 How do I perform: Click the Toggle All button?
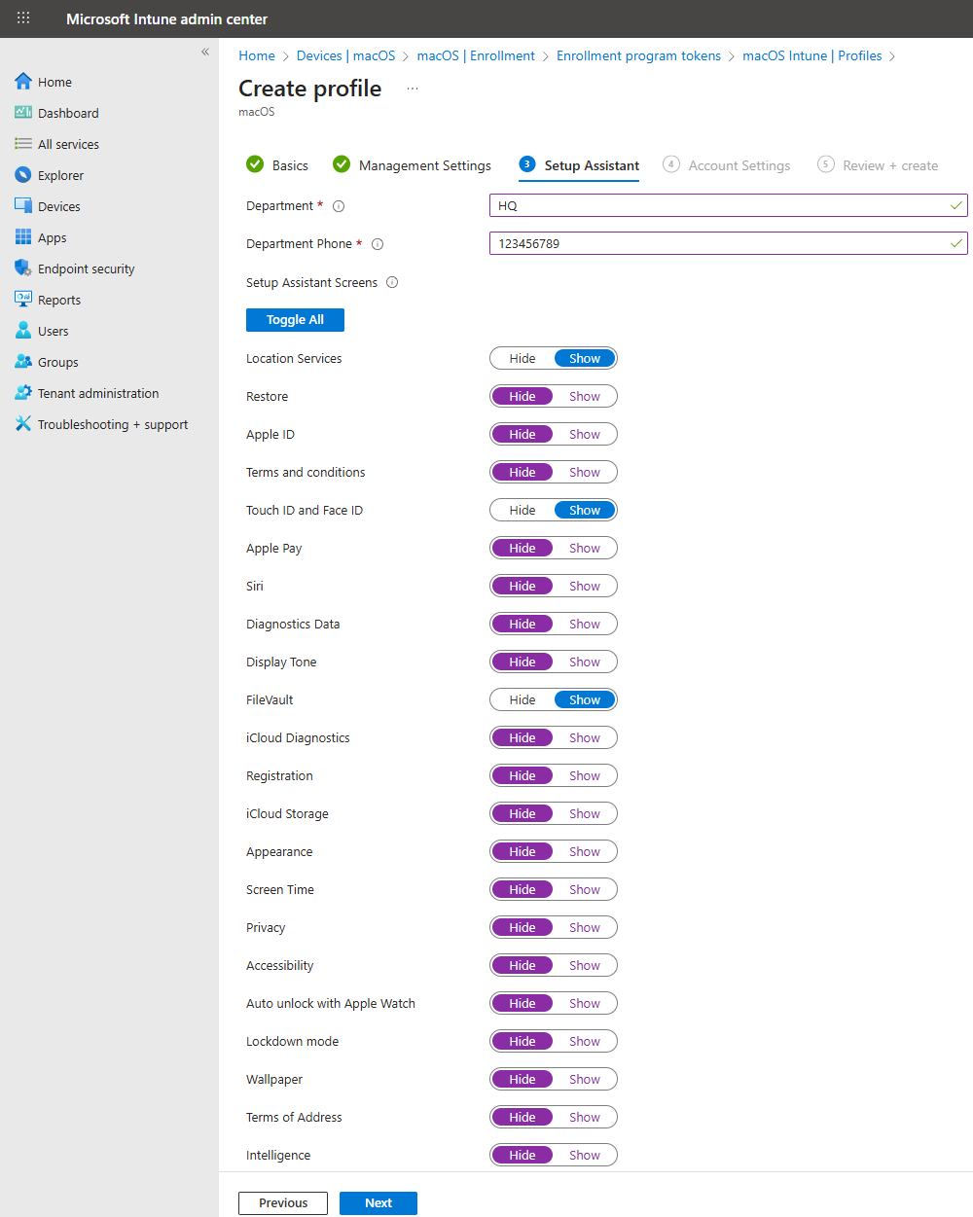click(295, 319)
